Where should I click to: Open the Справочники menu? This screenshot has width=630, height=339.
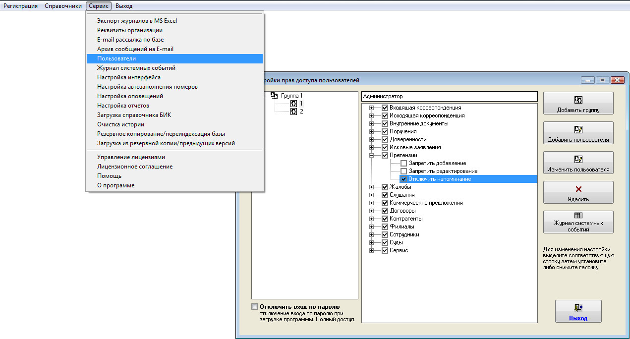(63, 6)
